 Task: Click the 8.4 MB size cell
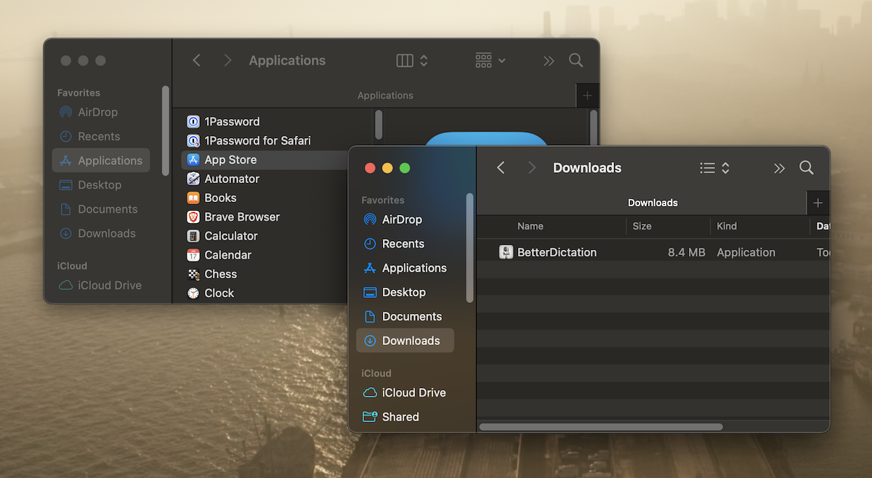[687, 252]
